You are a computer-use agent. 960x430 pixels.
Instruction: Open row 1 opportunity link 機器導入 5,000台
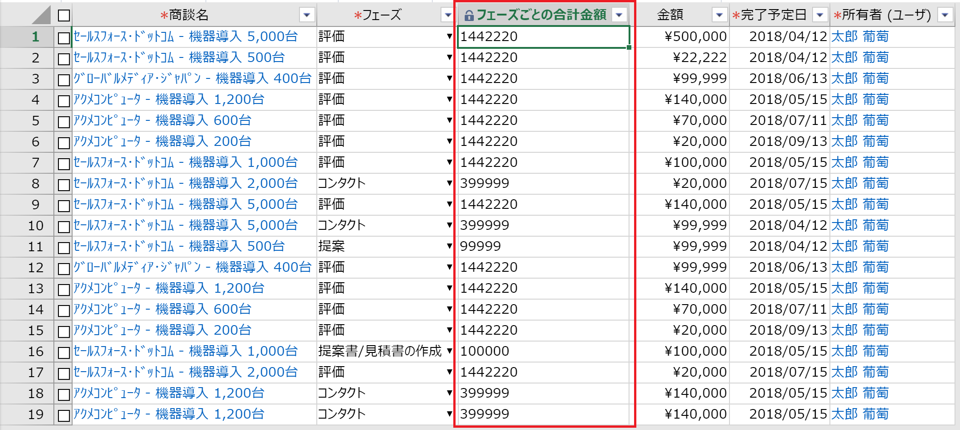click(186, 36)
